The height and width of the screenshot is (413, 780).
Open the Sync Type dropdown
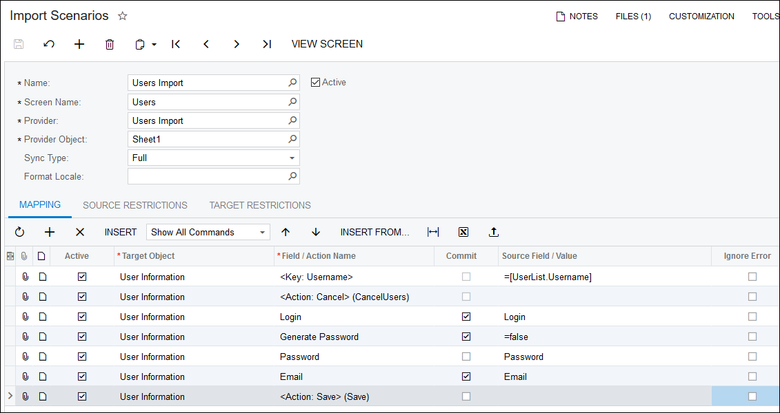[x=292, y=158]
